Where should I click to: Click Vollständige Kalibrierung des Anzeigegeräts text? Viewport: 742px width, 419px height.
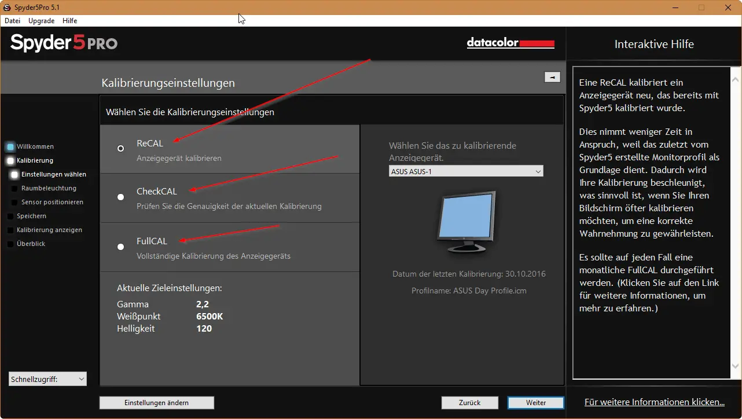[x=214, y=256]
